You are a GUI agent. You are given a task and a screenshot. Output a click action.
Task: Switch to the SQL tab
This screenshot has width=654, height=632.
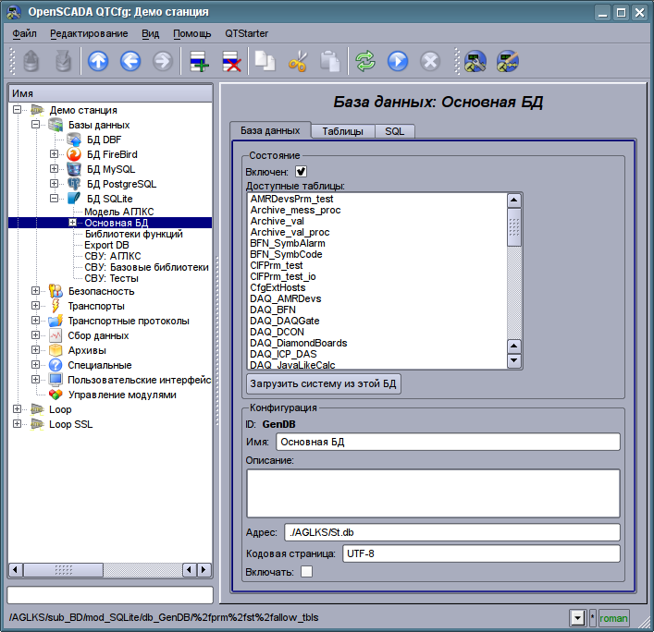[x=395, y=131]
